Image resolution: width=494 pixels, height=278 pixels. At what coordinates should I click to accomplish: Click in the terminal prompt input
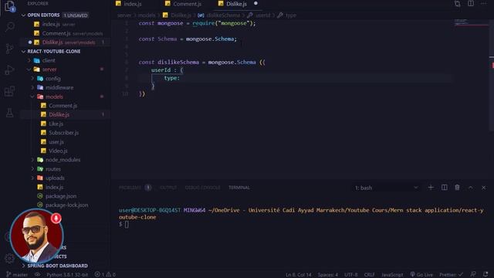127,225
